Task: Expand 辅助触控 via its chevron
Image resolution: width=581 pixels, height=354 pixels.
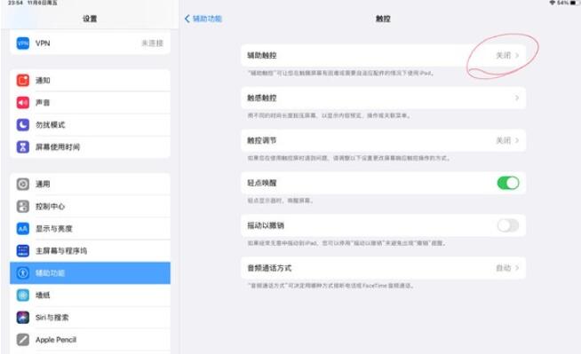Action: coord(517,55)
